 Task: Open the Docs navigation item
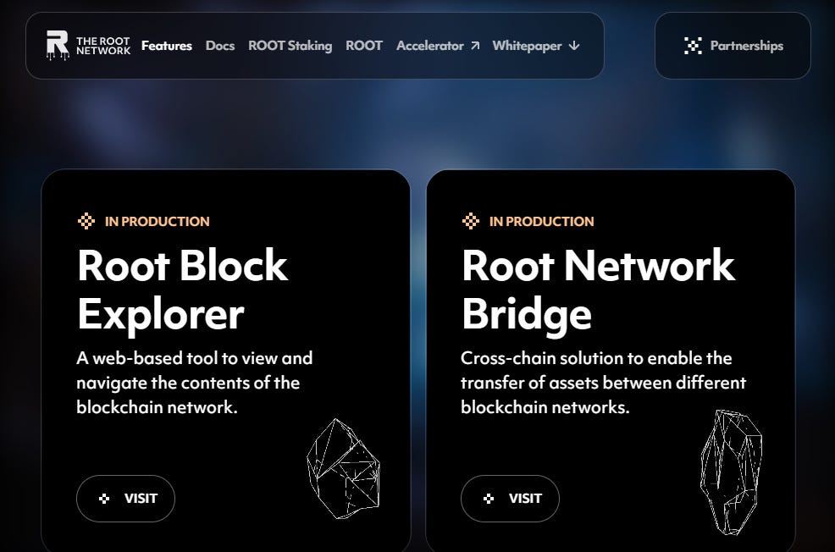point(220,46)
